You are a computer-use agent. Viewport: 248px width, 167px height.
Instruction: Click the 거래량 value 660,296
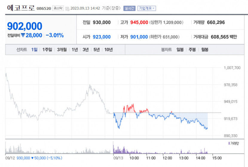(x=216, y=22)
